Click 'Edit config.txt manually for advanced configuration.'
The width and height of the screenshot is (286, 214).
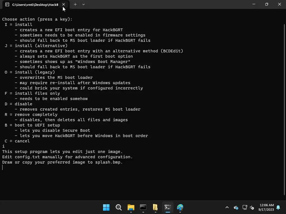point(67,157)
